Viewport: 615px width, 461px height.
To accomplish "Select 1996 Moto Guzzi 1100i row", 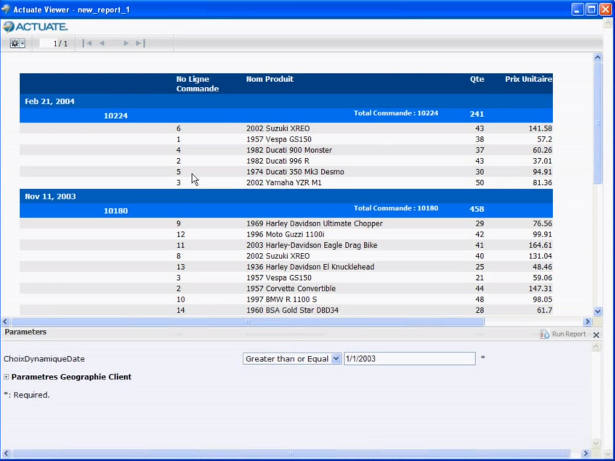I will (286, 234).
